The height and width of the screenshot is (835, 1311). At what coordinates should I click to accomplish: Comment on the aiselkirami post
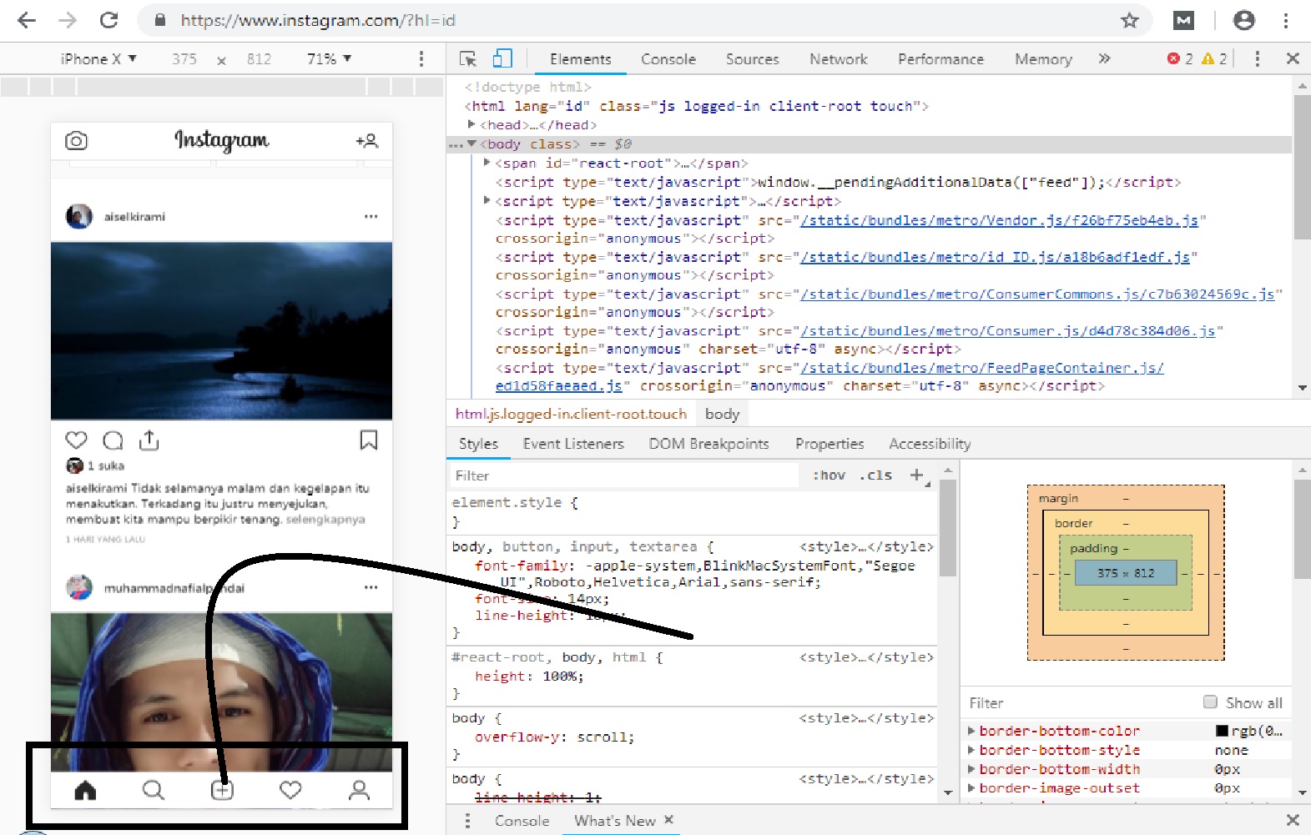pyautogui.click(x=113, y=440)
